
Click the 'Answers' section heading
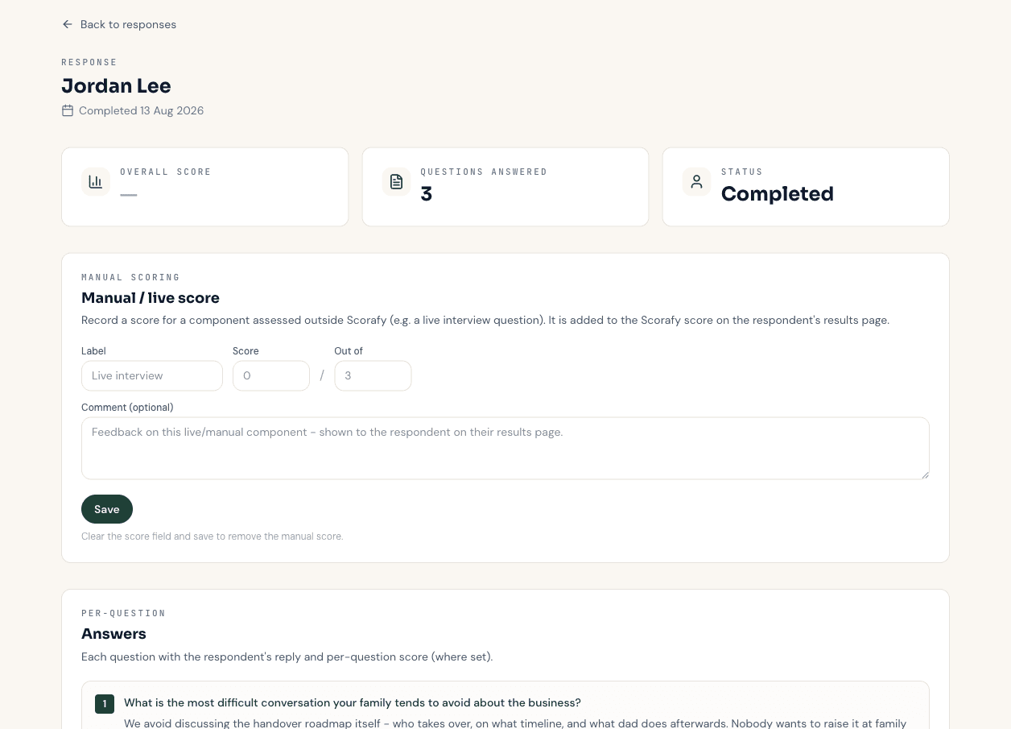pos(113,634)
